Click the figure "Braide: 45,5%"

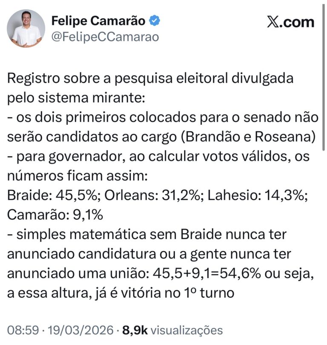coord(50,196)
